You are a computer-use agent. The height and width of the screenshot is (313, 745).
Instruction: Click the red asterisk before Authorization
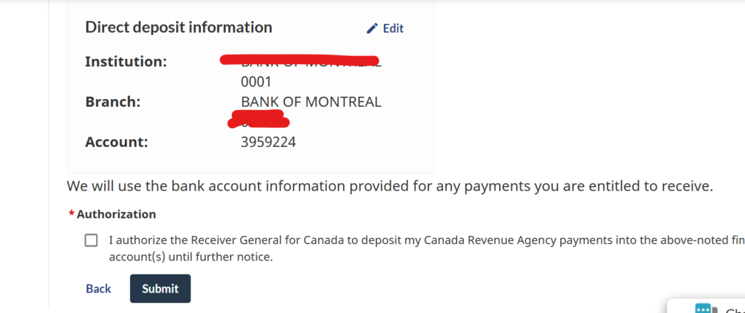click(72, 215)
